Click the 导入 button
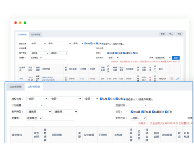Screen dimensions: 194x150 171,34
